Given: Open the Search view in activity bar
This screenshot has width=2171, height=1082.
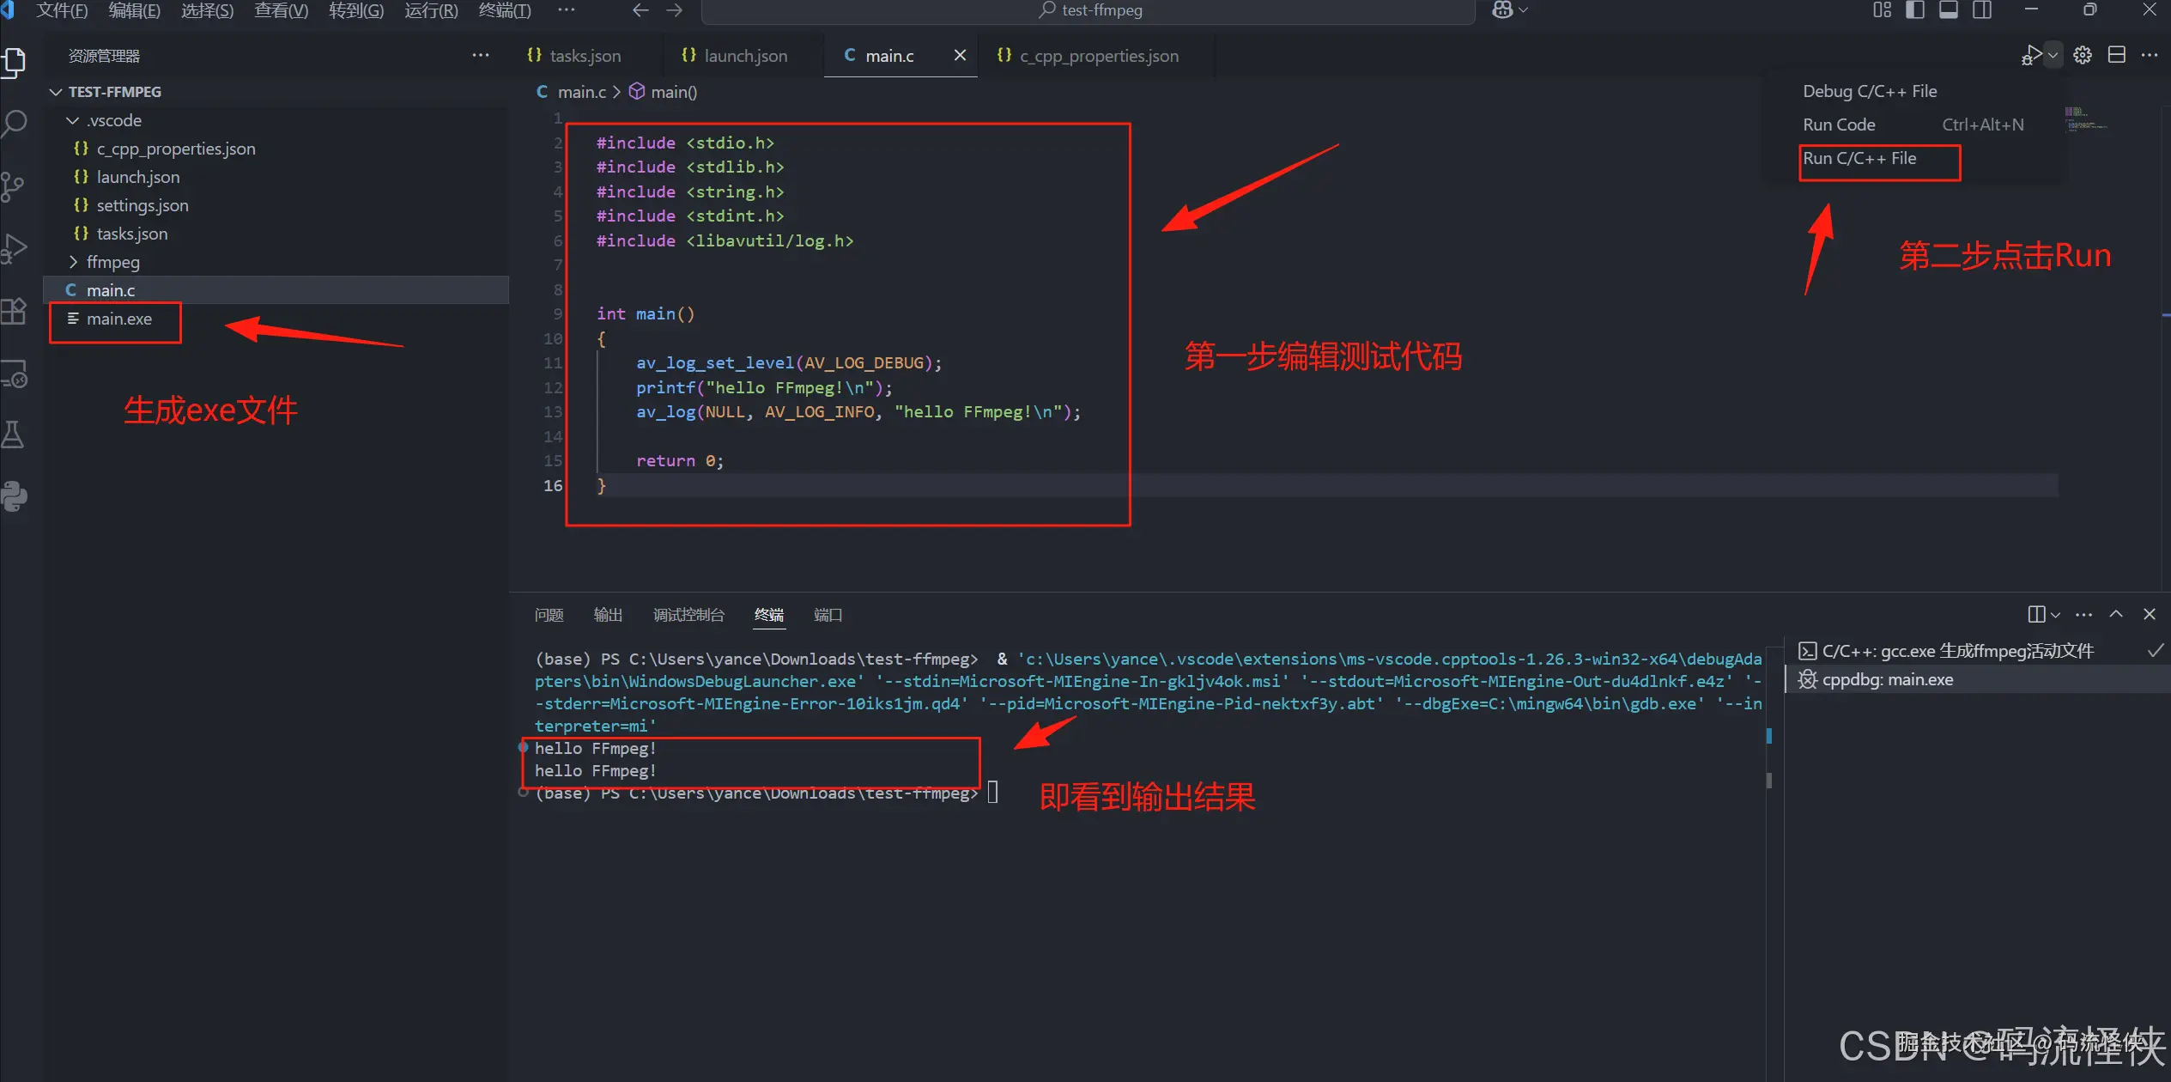Looking at the screenshot, I should (15, 124).
